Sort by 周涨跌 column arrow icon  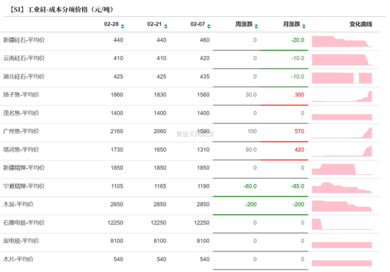coord(256,26)
